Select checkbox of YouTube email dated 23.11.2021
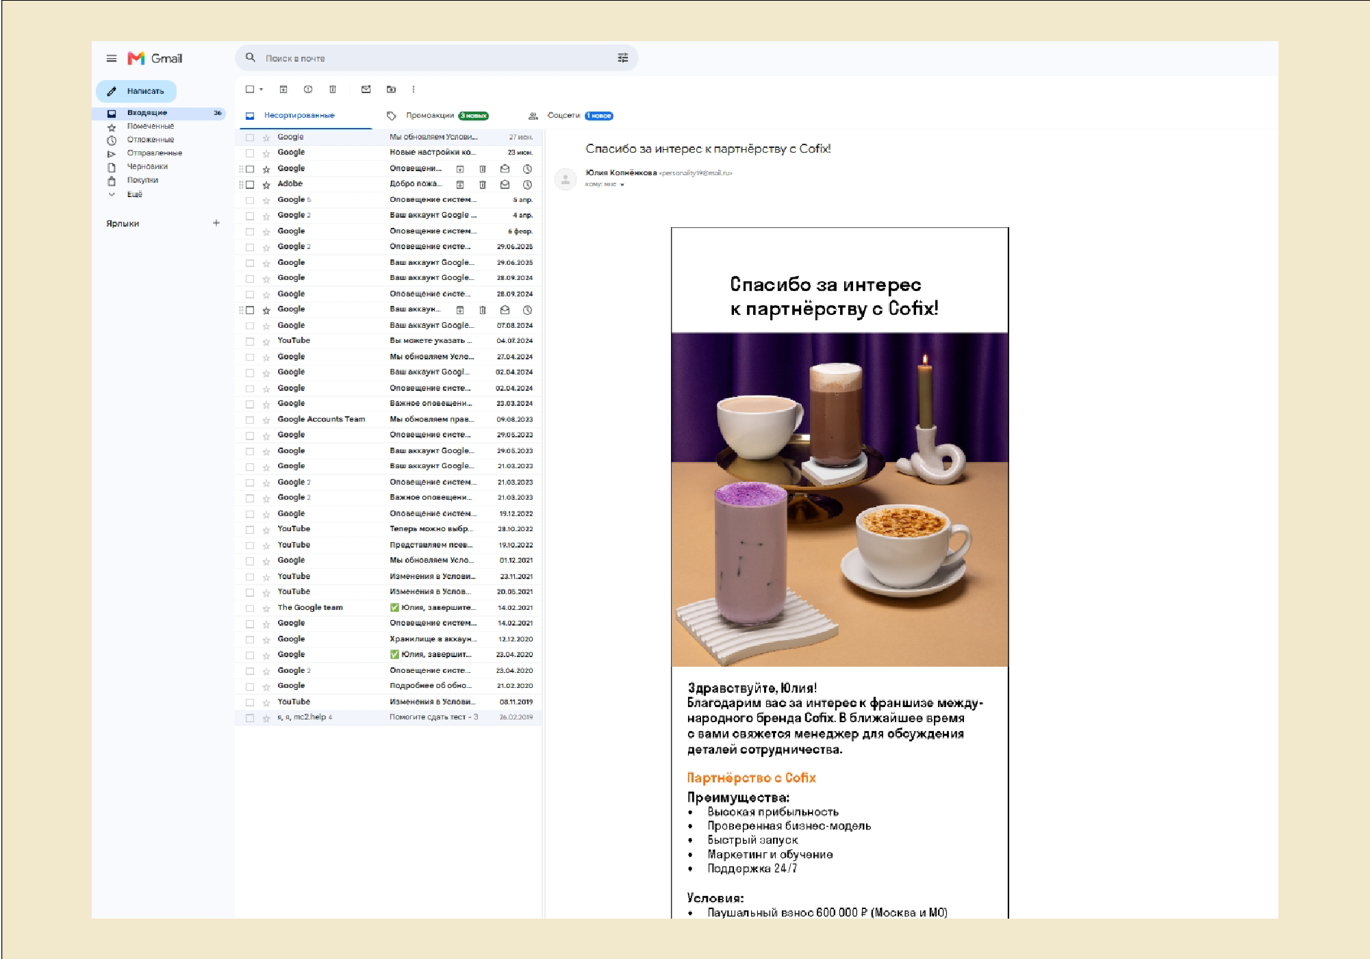The image size is (1370, 959). [250, 577]
